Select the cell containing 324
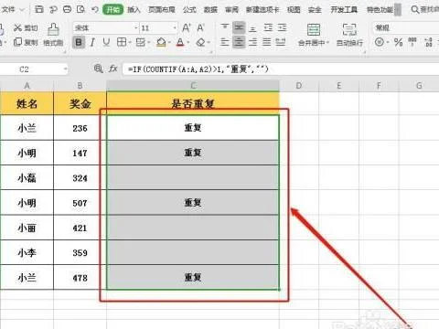This screenshot has width=439, height=329. [x=80, y=178]
